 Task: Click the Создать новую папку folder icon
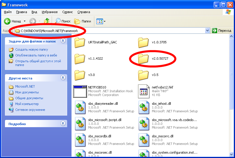(11, 49)
